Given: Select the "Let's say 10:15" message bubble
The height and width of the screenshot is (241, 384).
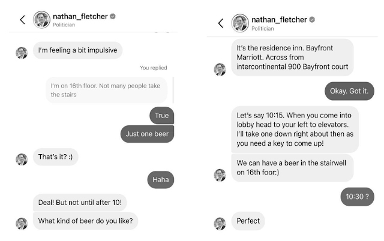Looking at the screenshot, I should (295, 129).
